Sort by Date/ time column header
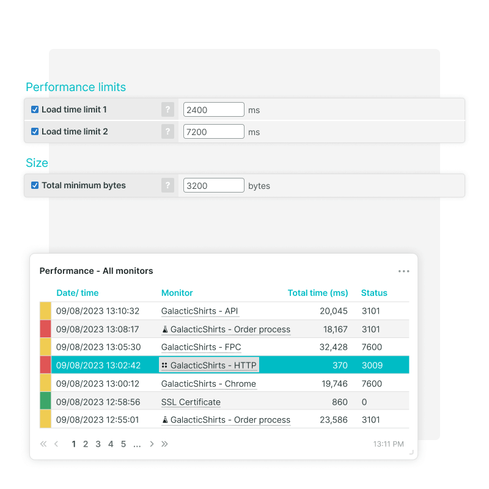489x489 pixels. pos(78,293)
